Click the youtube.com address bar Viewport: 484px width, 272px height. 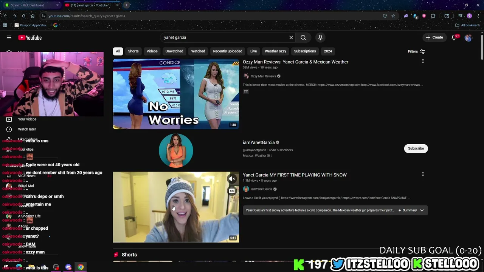click(x=212, y=16)
